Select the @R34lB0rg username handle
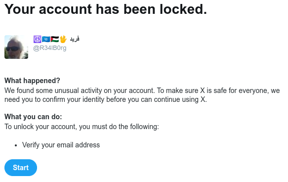 (x=50, y=48)
